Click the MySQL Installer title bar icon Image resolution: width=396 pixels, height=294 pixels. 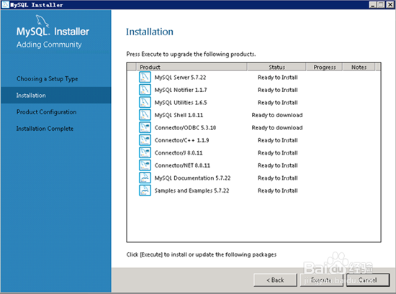5,4
